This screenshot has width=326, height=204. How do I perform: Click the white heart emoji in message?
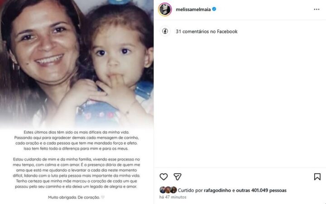tap(103, 197)
